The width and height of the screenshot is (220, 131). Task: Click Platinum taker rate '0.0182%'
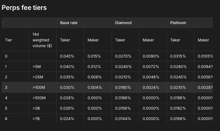coord(178,108)
